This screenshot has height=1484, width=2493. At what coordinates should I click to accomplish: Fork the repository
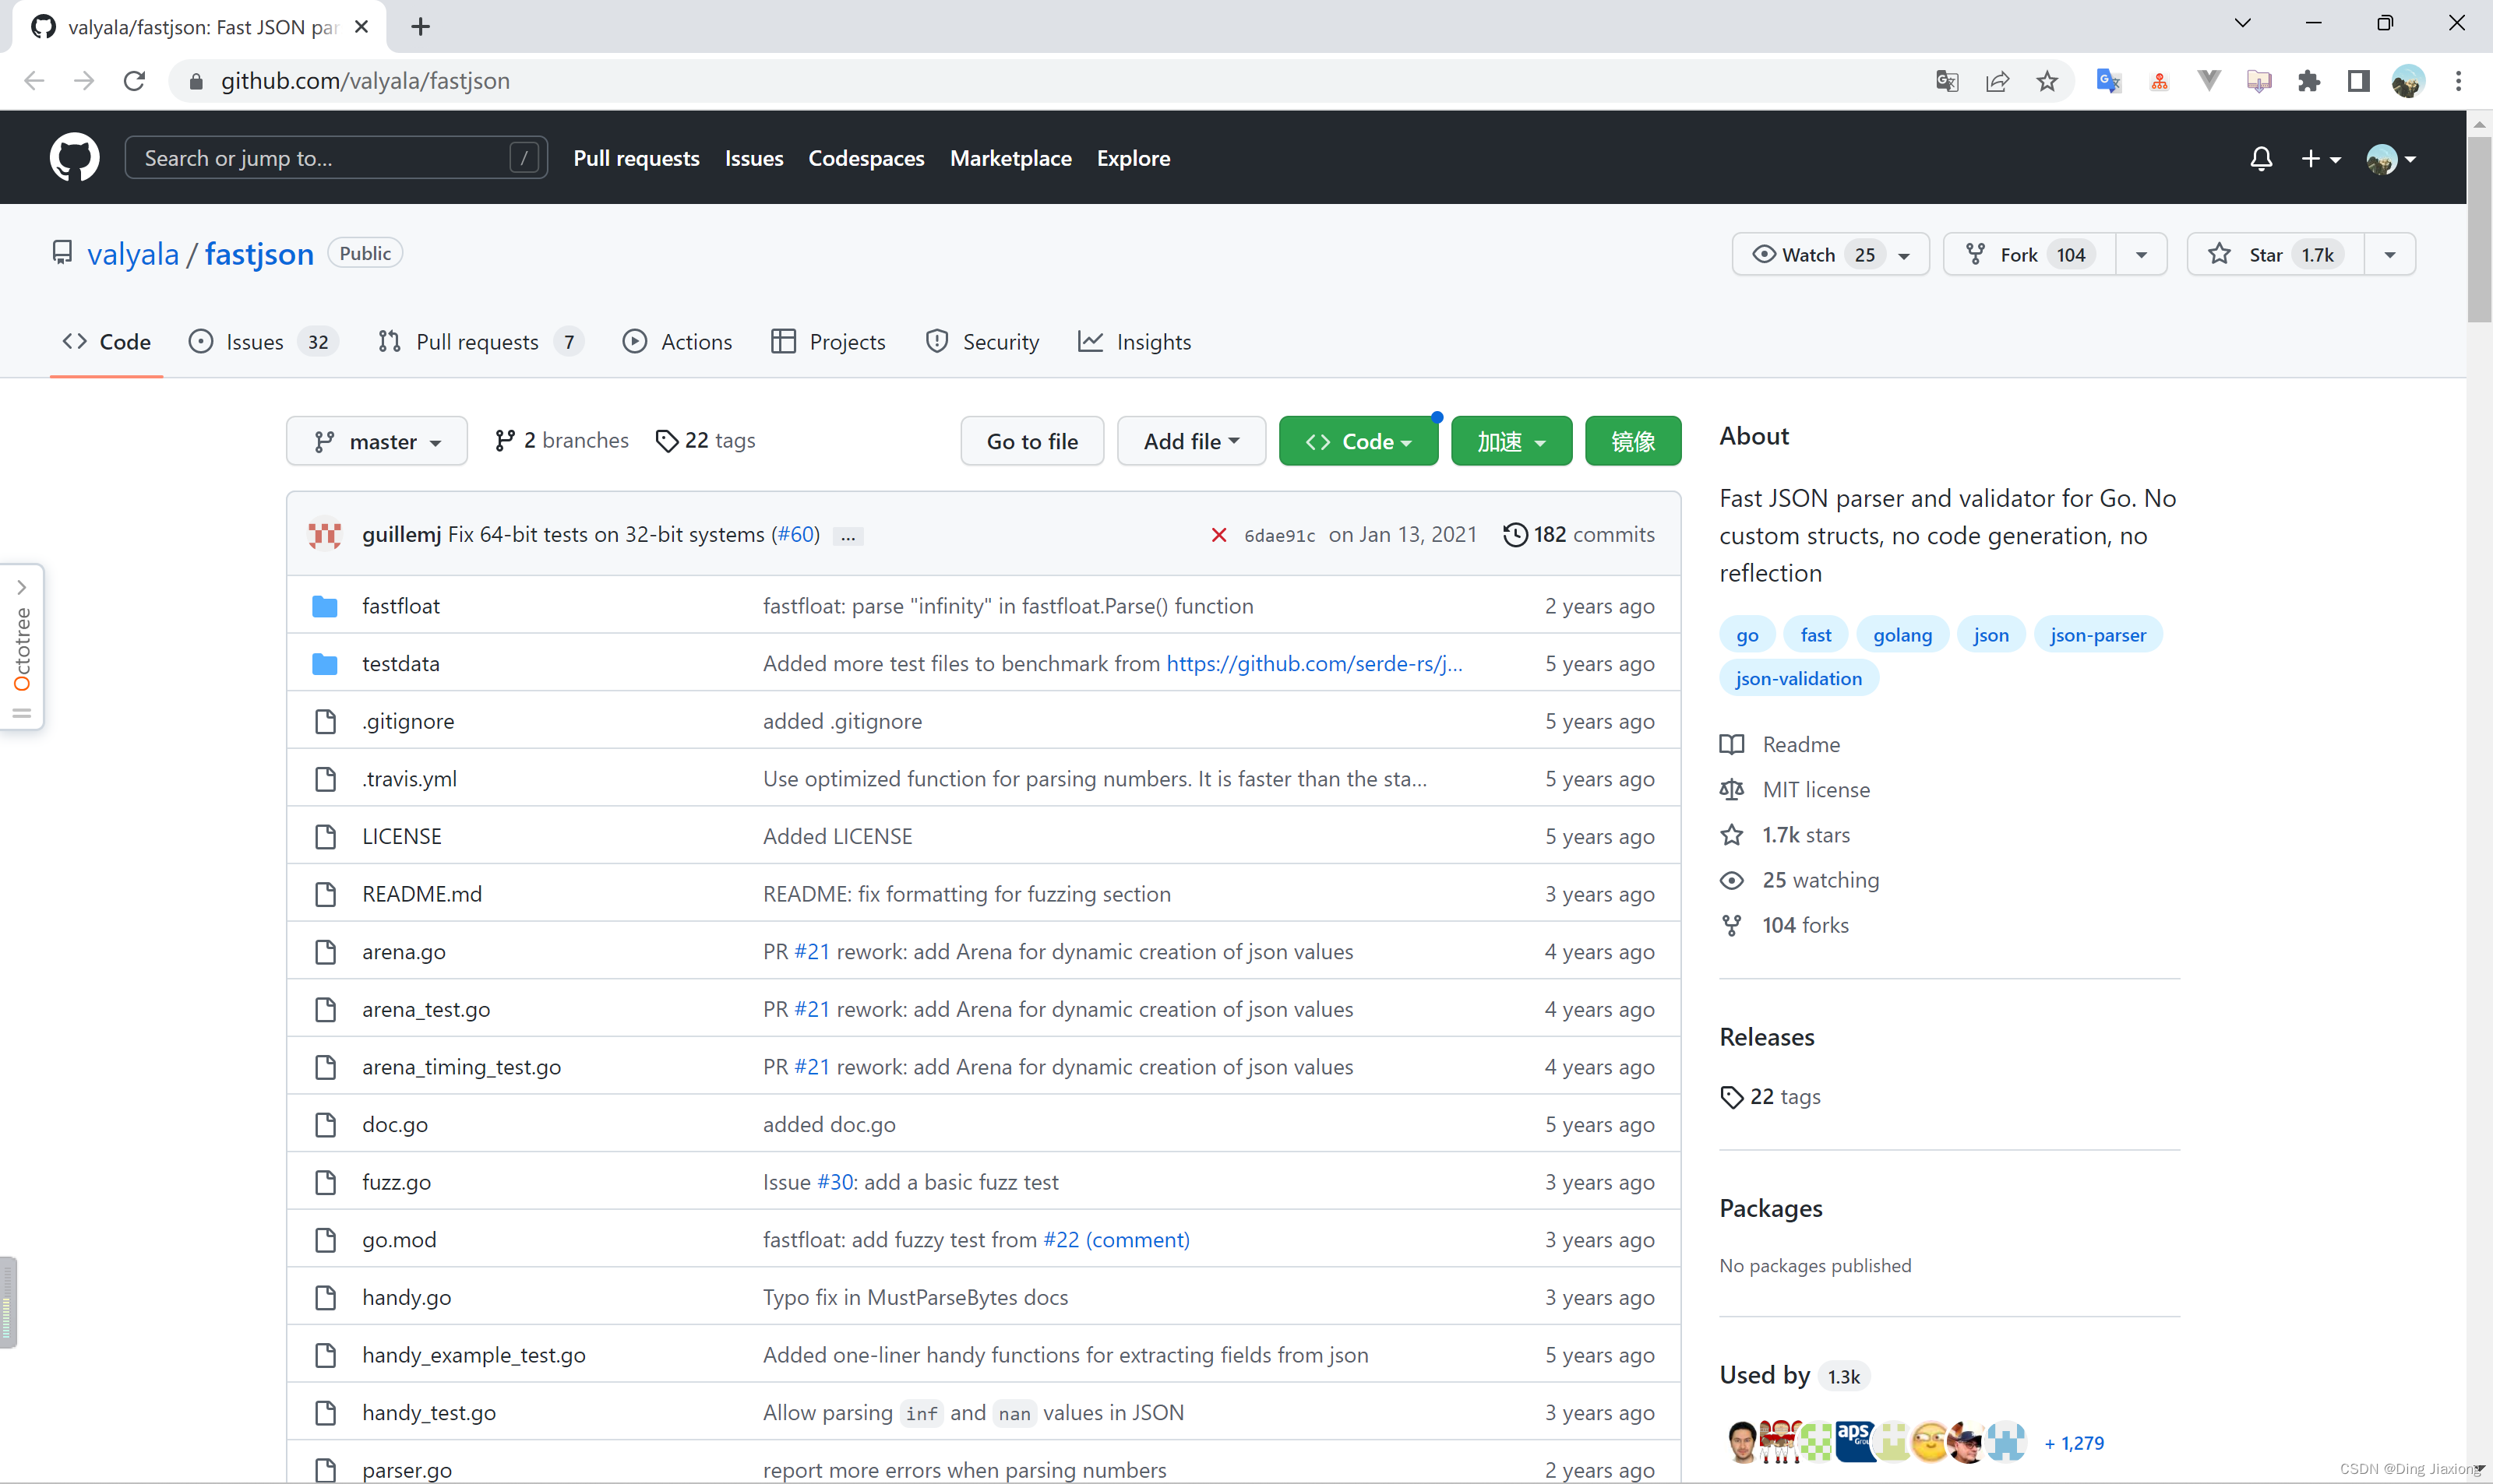point(2029,255)
